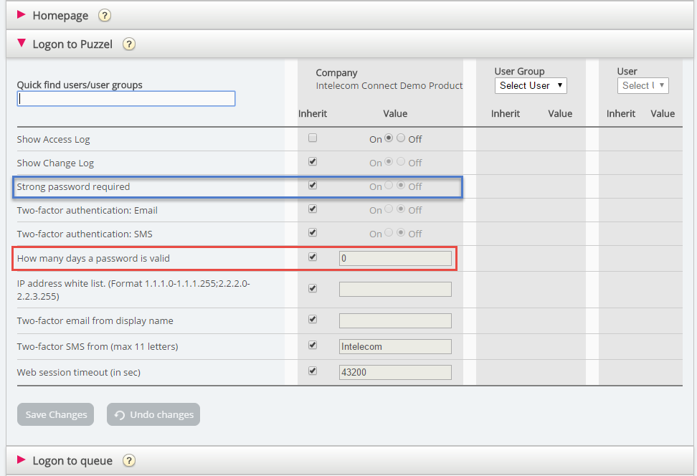This screenshot has height=476, width=697.
Task: Uncheck inherit for Strong password required
Action: point(313,186)
